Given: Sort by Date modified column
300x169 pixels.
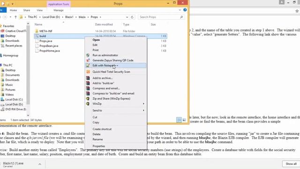Looking at the screenshot, I should point(104,24).
